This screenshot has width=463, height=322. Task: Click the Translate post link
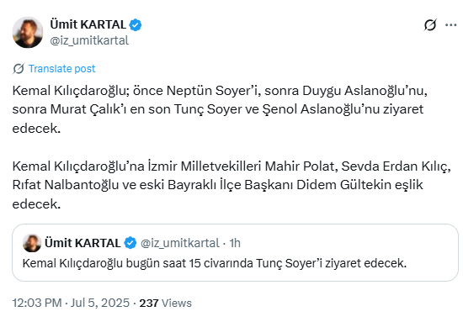click(61, 69)
